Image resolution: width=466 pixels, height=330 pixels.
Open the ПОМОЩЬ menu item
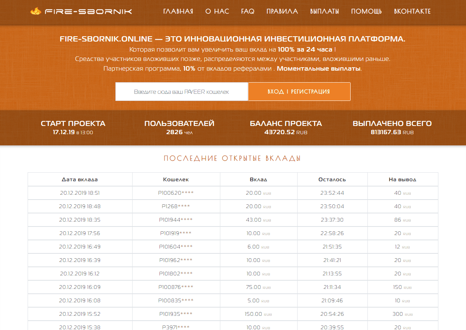pos(367,11)
